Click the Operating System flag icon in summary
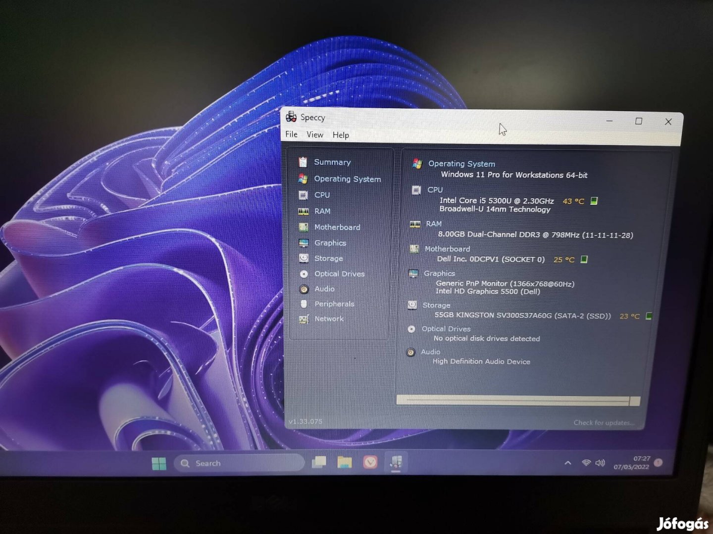 click(417, 164)
